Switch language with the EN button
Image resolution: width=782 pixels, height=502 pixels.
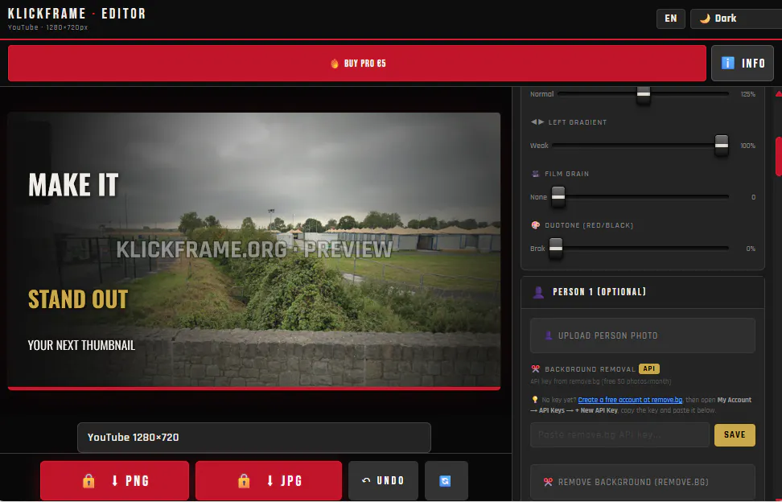[x=671, y=19]
